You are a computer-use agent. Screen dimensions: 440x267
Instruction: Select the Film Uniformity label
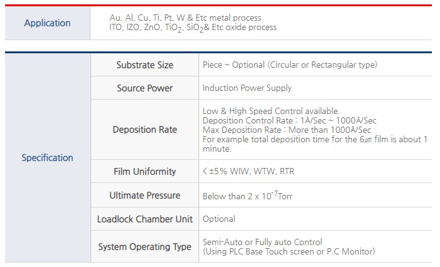click(x=145, y=171)
